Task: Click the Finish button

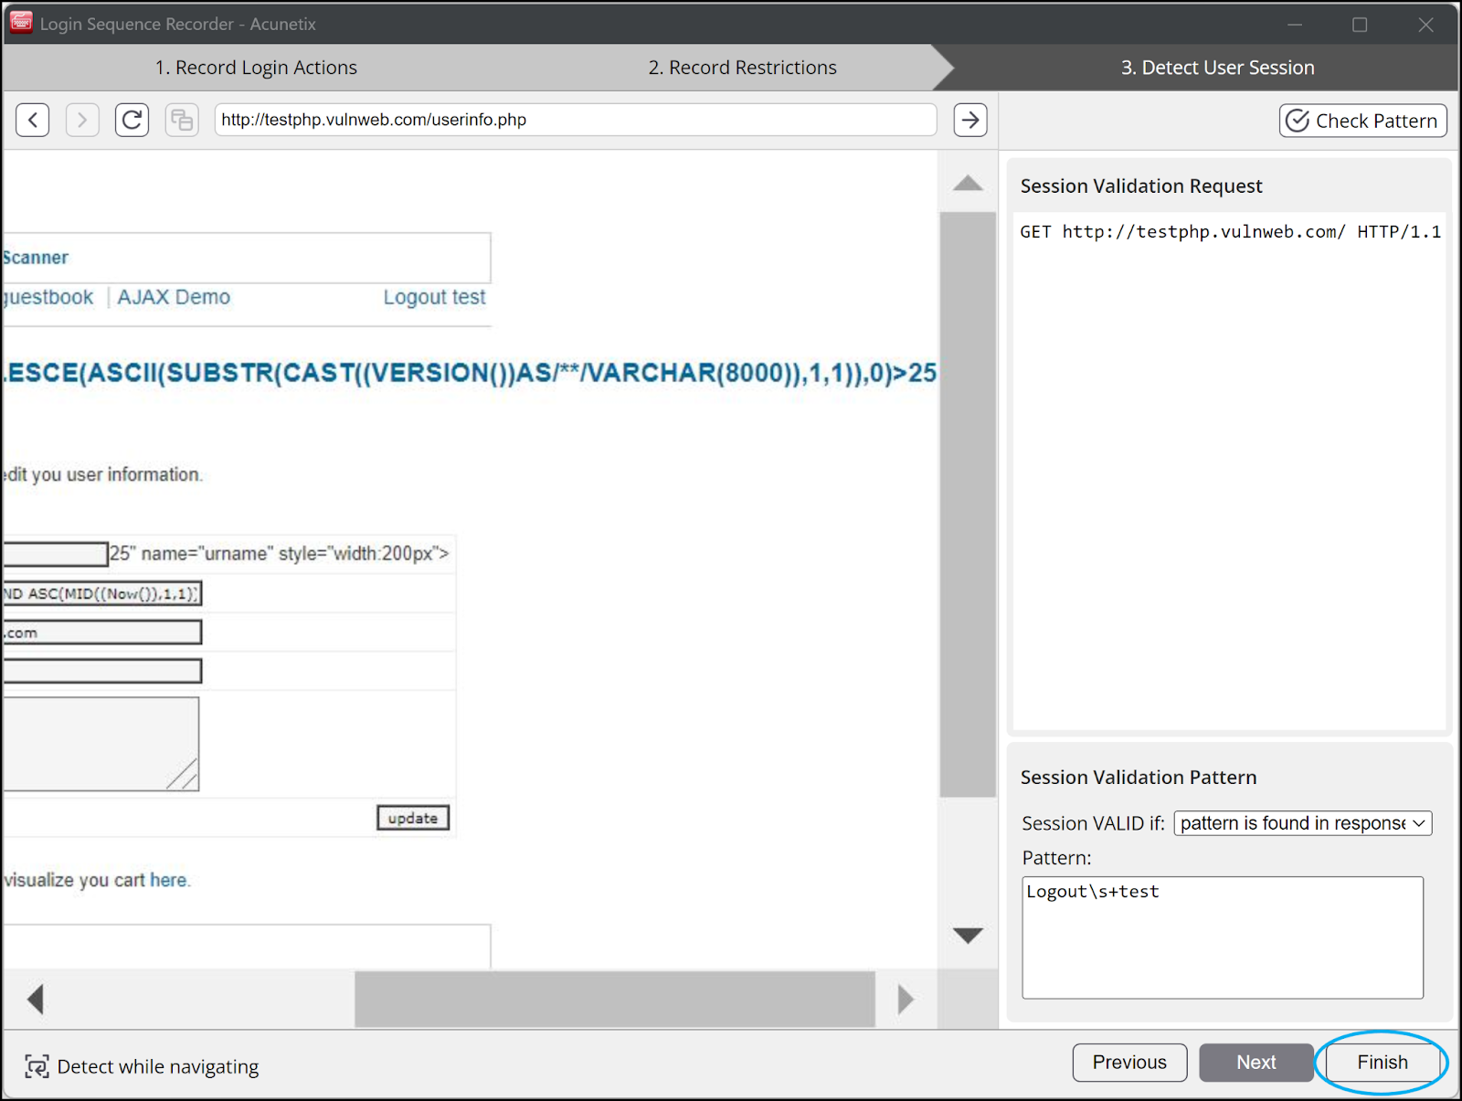Action: click(1383, 1063)
